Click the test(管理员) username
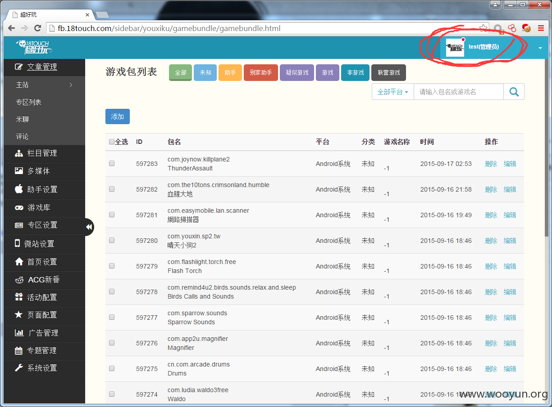The image size is (552, 407). (484, 47)
